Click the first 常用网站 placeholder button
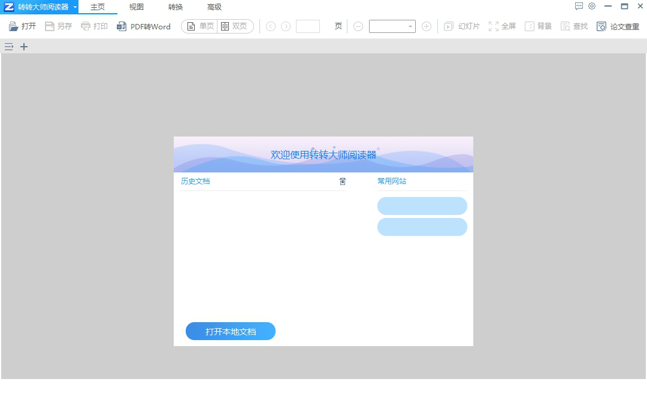Viewport: 647px width, 394px height. point(422,206)
